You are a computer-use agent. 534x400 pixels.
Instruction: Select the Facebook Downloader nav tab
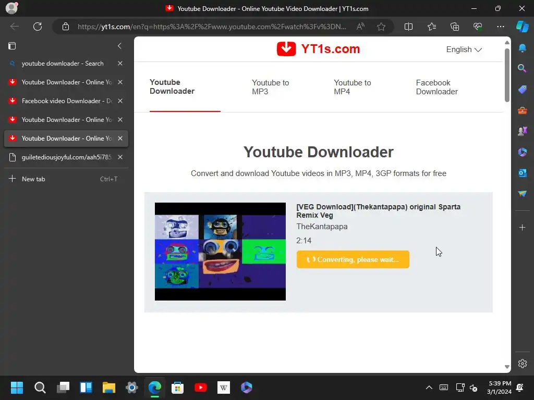(x=436, y=87)
